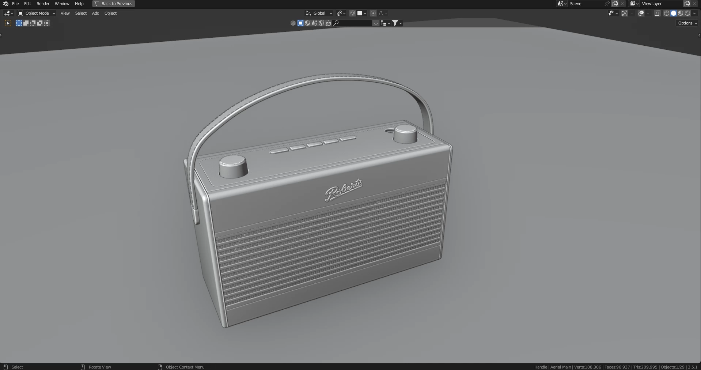Expand the right sidebar arrow
Image resolution: width=701 pixels, height=370 pixels.
[x=699, y=35]
